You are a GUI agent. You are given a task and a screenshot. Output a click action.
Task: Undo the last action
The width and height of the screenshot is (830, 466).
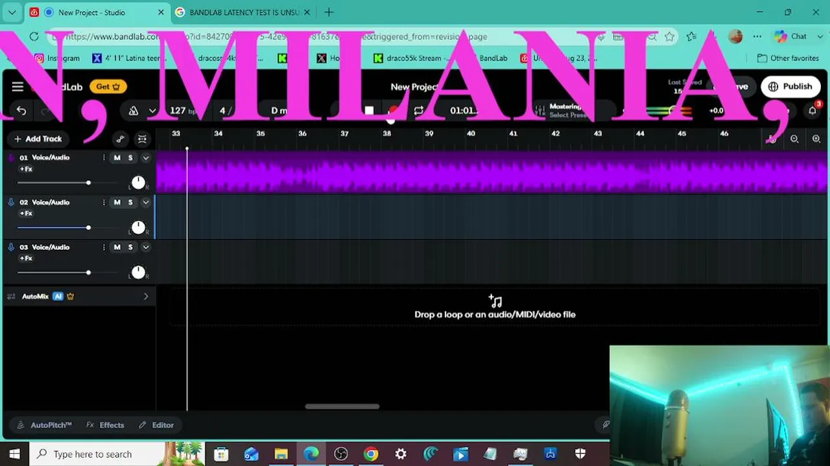pos(21,111)
